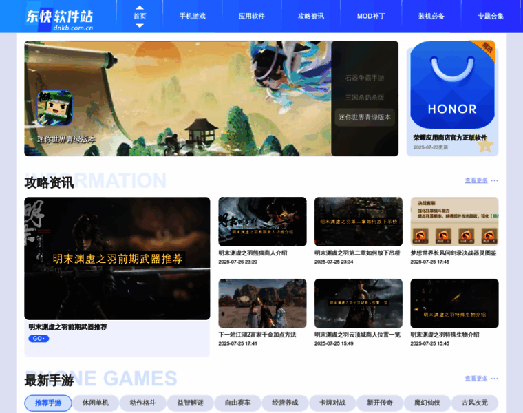Select the 动作格斗 category tab
The height and width of the screenshot is (413, 523).
[142, 403]
